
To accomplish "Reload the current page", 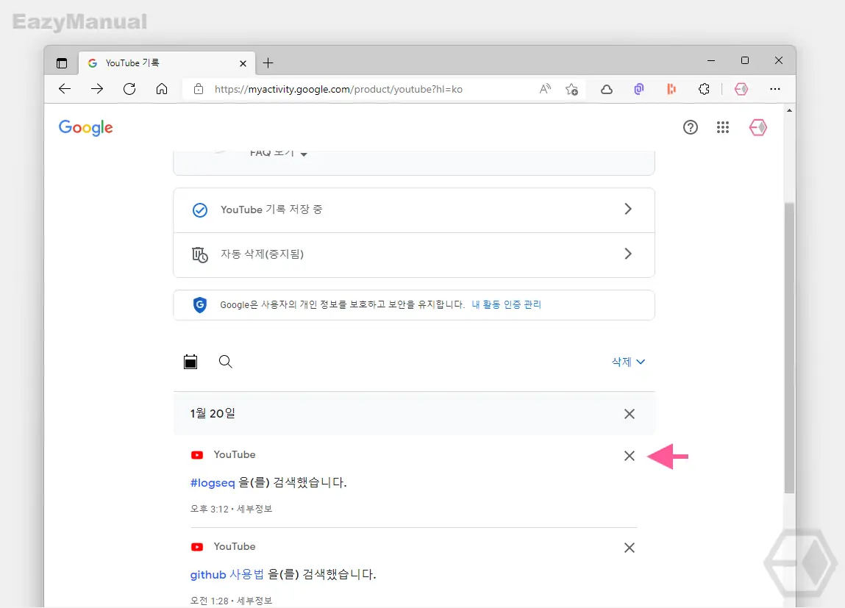I will (129, 89).
